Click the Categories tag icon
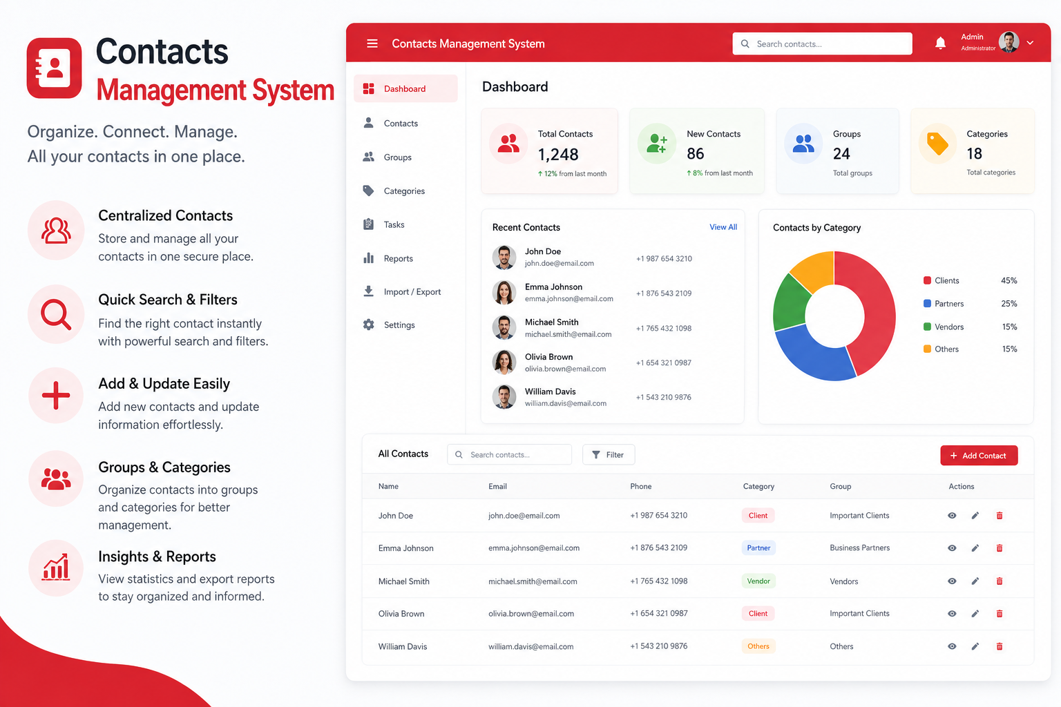This screenshot has height=707, width=1061. click(937, 144)
